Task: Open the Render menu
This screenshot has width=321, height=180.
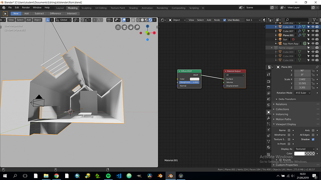Action: click(26, 7)
